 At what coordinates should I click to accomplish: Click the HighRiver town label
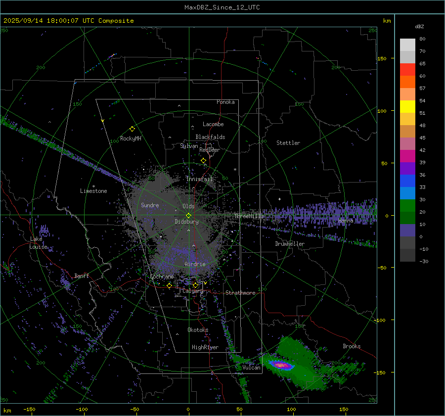(205, 347)
